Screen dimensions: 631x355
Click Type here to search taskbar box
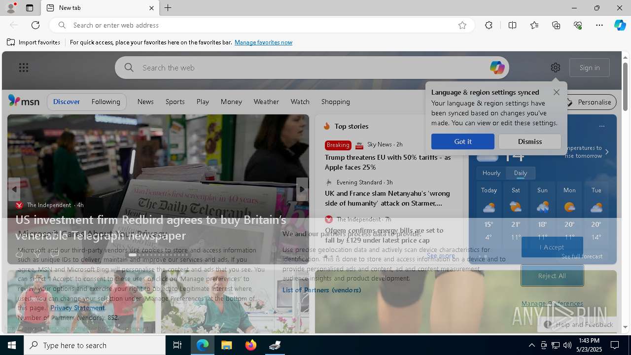tap(95, 345)
